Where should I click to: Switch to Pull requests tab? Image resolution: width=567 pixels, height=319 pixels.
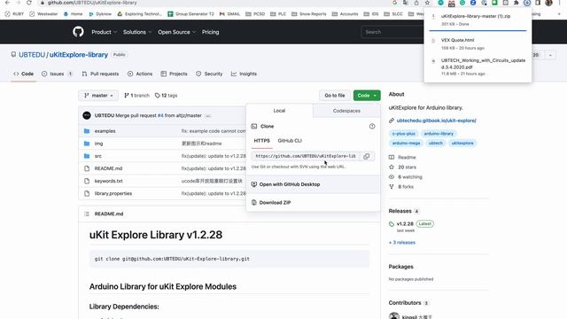point(100,74)
